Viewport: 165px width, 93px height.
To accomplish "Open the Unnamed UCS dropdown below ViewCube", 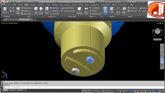I will click(158, 40).
